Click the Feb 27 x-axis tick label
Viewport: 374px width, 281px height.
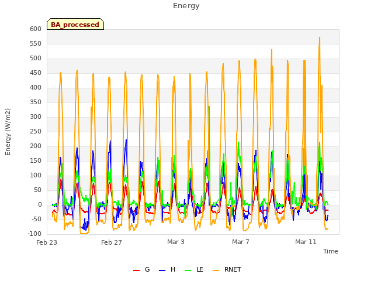(112, 242)
